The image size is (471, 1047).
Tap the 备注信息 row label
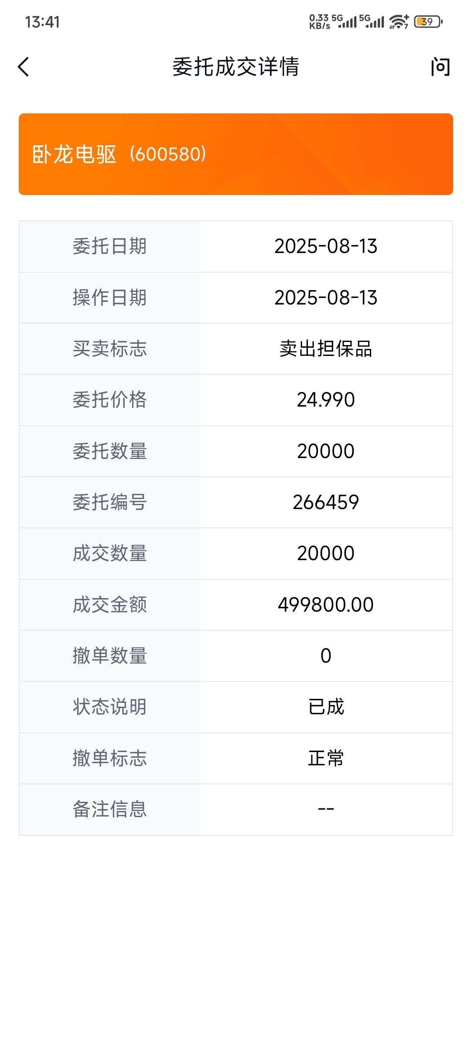pos(109,809)
